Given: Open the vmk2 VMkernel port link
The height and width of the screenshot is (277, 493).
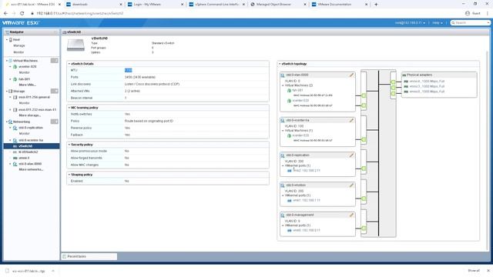Looking at the screenshot, I should click(307, 171).
